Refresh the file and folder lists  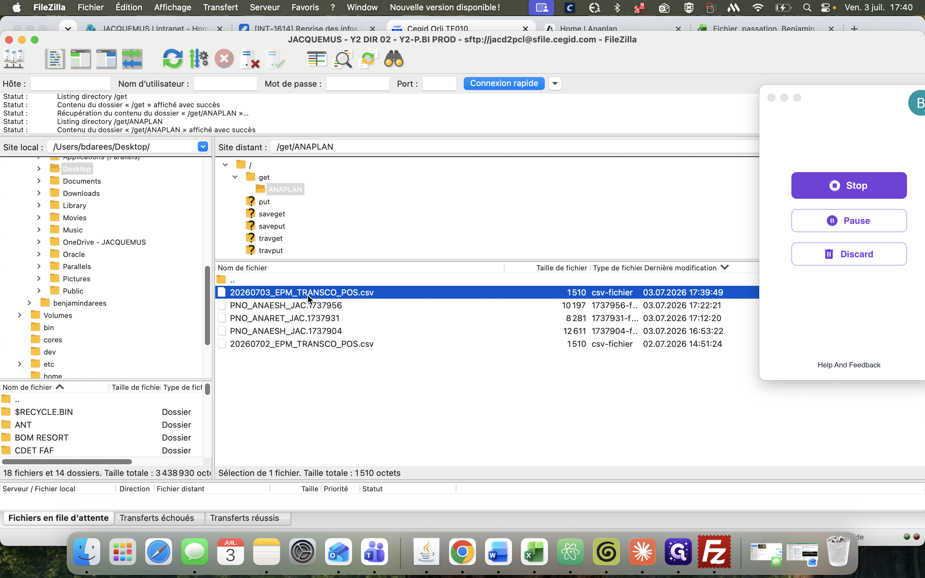(x=173, y=59)
